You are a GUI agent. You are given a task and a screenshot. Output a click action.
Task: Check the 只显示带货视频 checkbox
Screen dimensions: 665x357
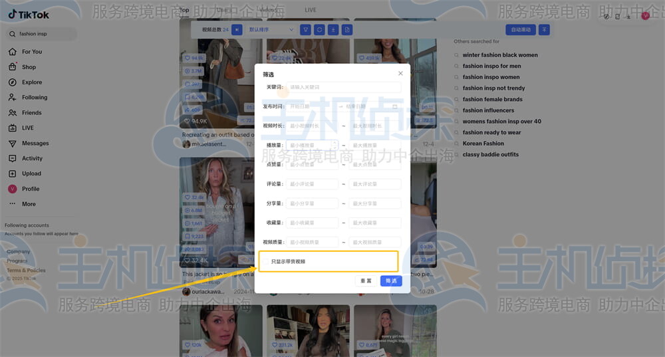267,261
